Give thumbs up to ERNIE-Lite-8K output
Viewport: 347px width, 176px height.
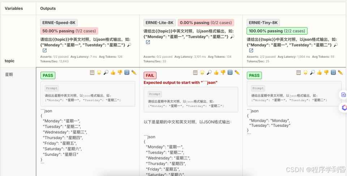(x=216, y=72)
